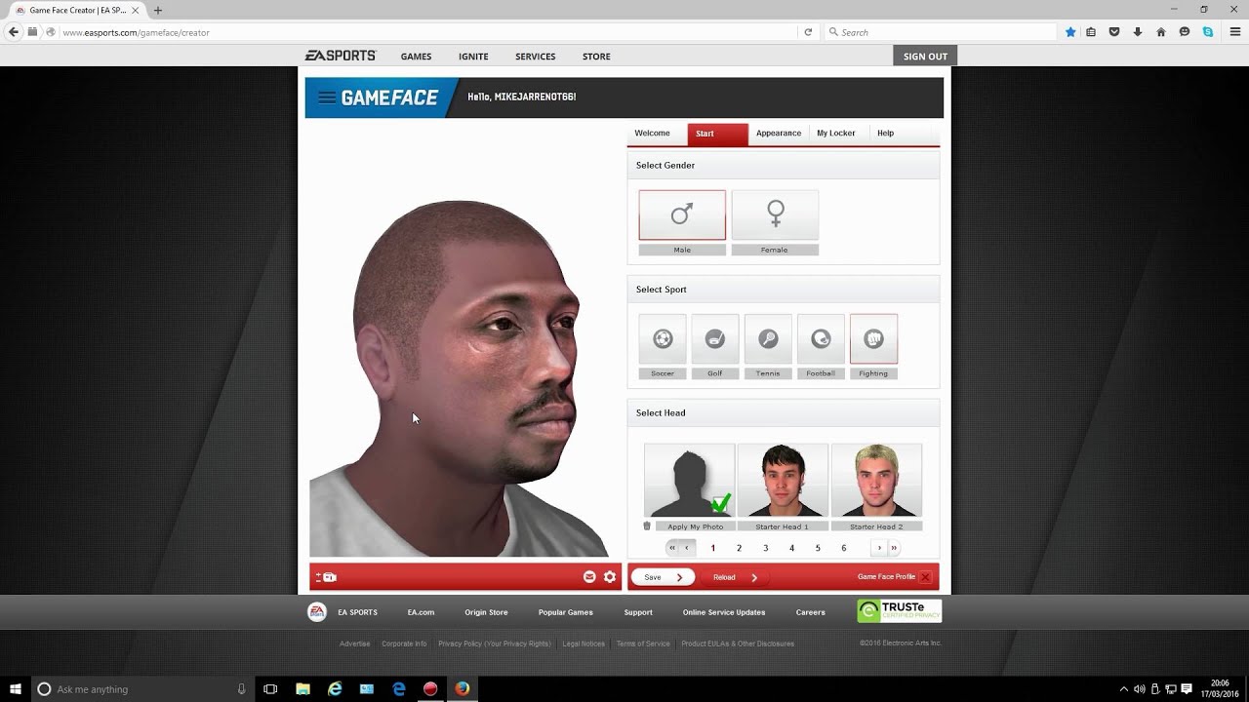The width and height of the screenshot is (1249, 702).
Task: Click the browser back arrow
Action: pos(14,32)
